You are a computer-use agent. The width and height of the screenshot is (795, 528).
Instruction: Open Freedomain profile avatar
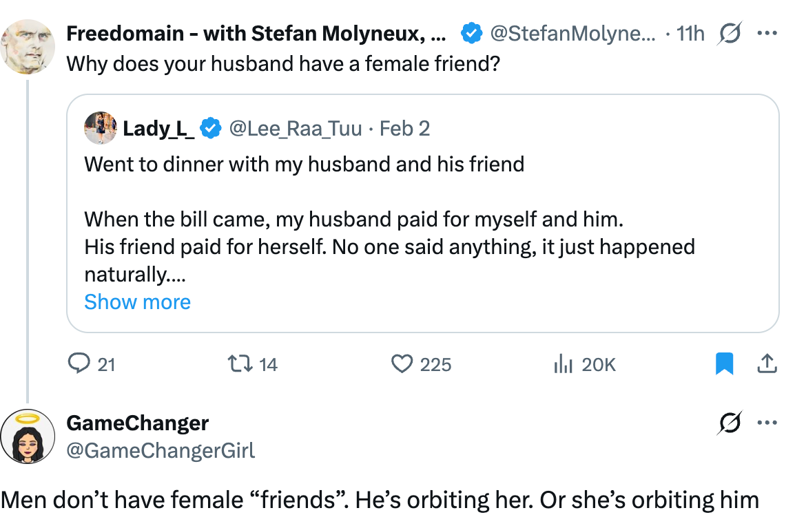point(28,46)
